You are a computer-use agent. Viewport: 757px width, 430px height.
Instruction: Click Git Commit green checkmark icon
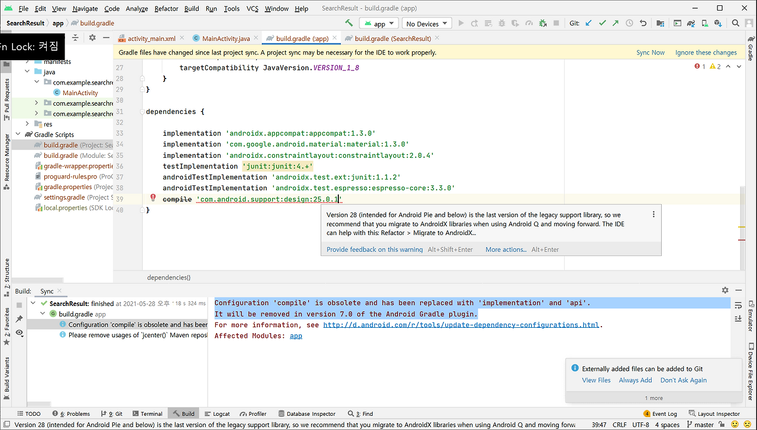602,24
